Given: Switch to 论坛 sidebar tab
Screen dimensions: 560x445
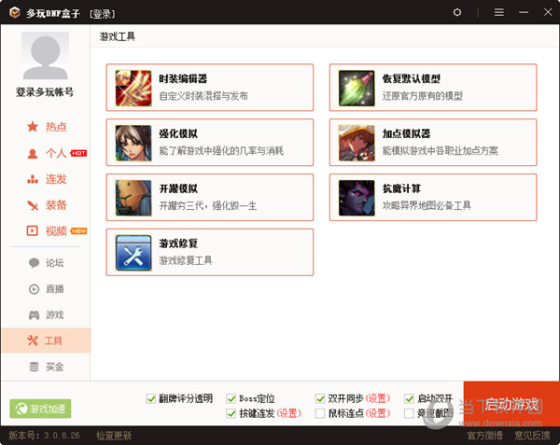Looking at the screenshot, I should (x=47, y=263).
